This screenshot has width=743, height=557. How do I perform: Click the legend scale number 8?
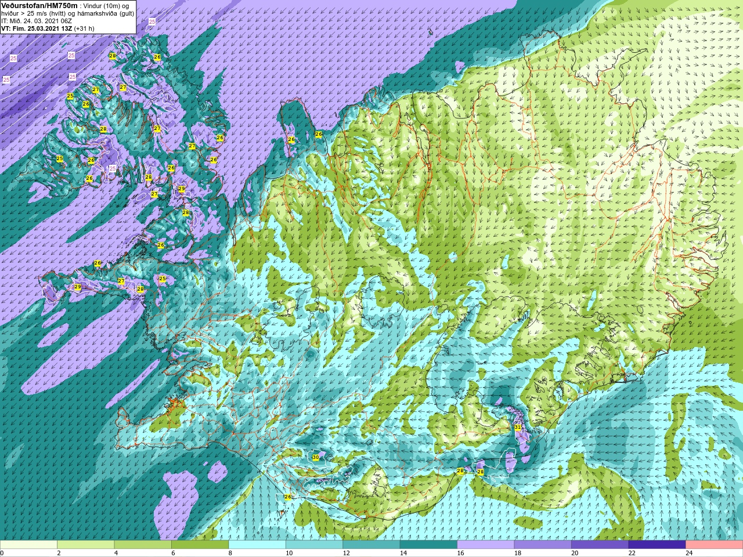230,553
